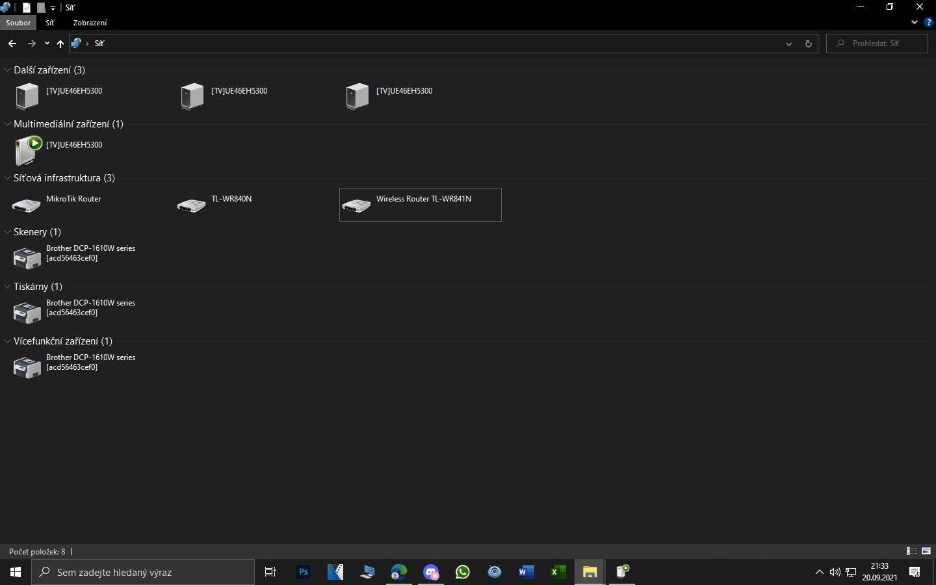Image resolution: width=936 pixels, height=585 pixels.
Task: Select the MikroTik Router icon
Action: tap(27, 205)
